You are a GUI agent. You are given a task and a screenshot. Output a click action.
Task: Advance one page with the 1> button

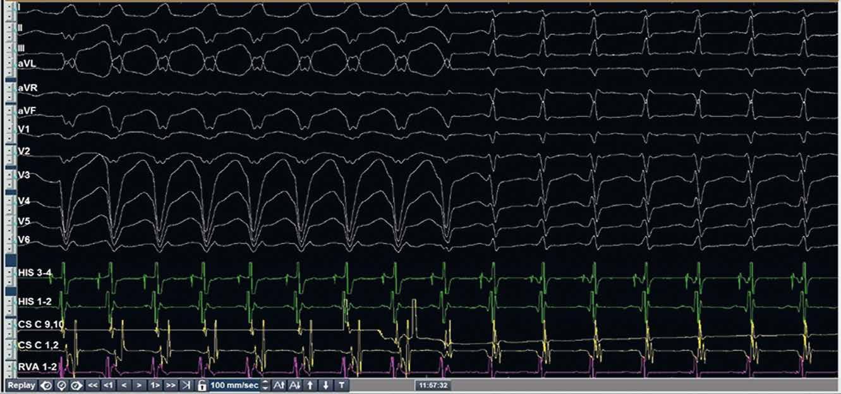155,385
